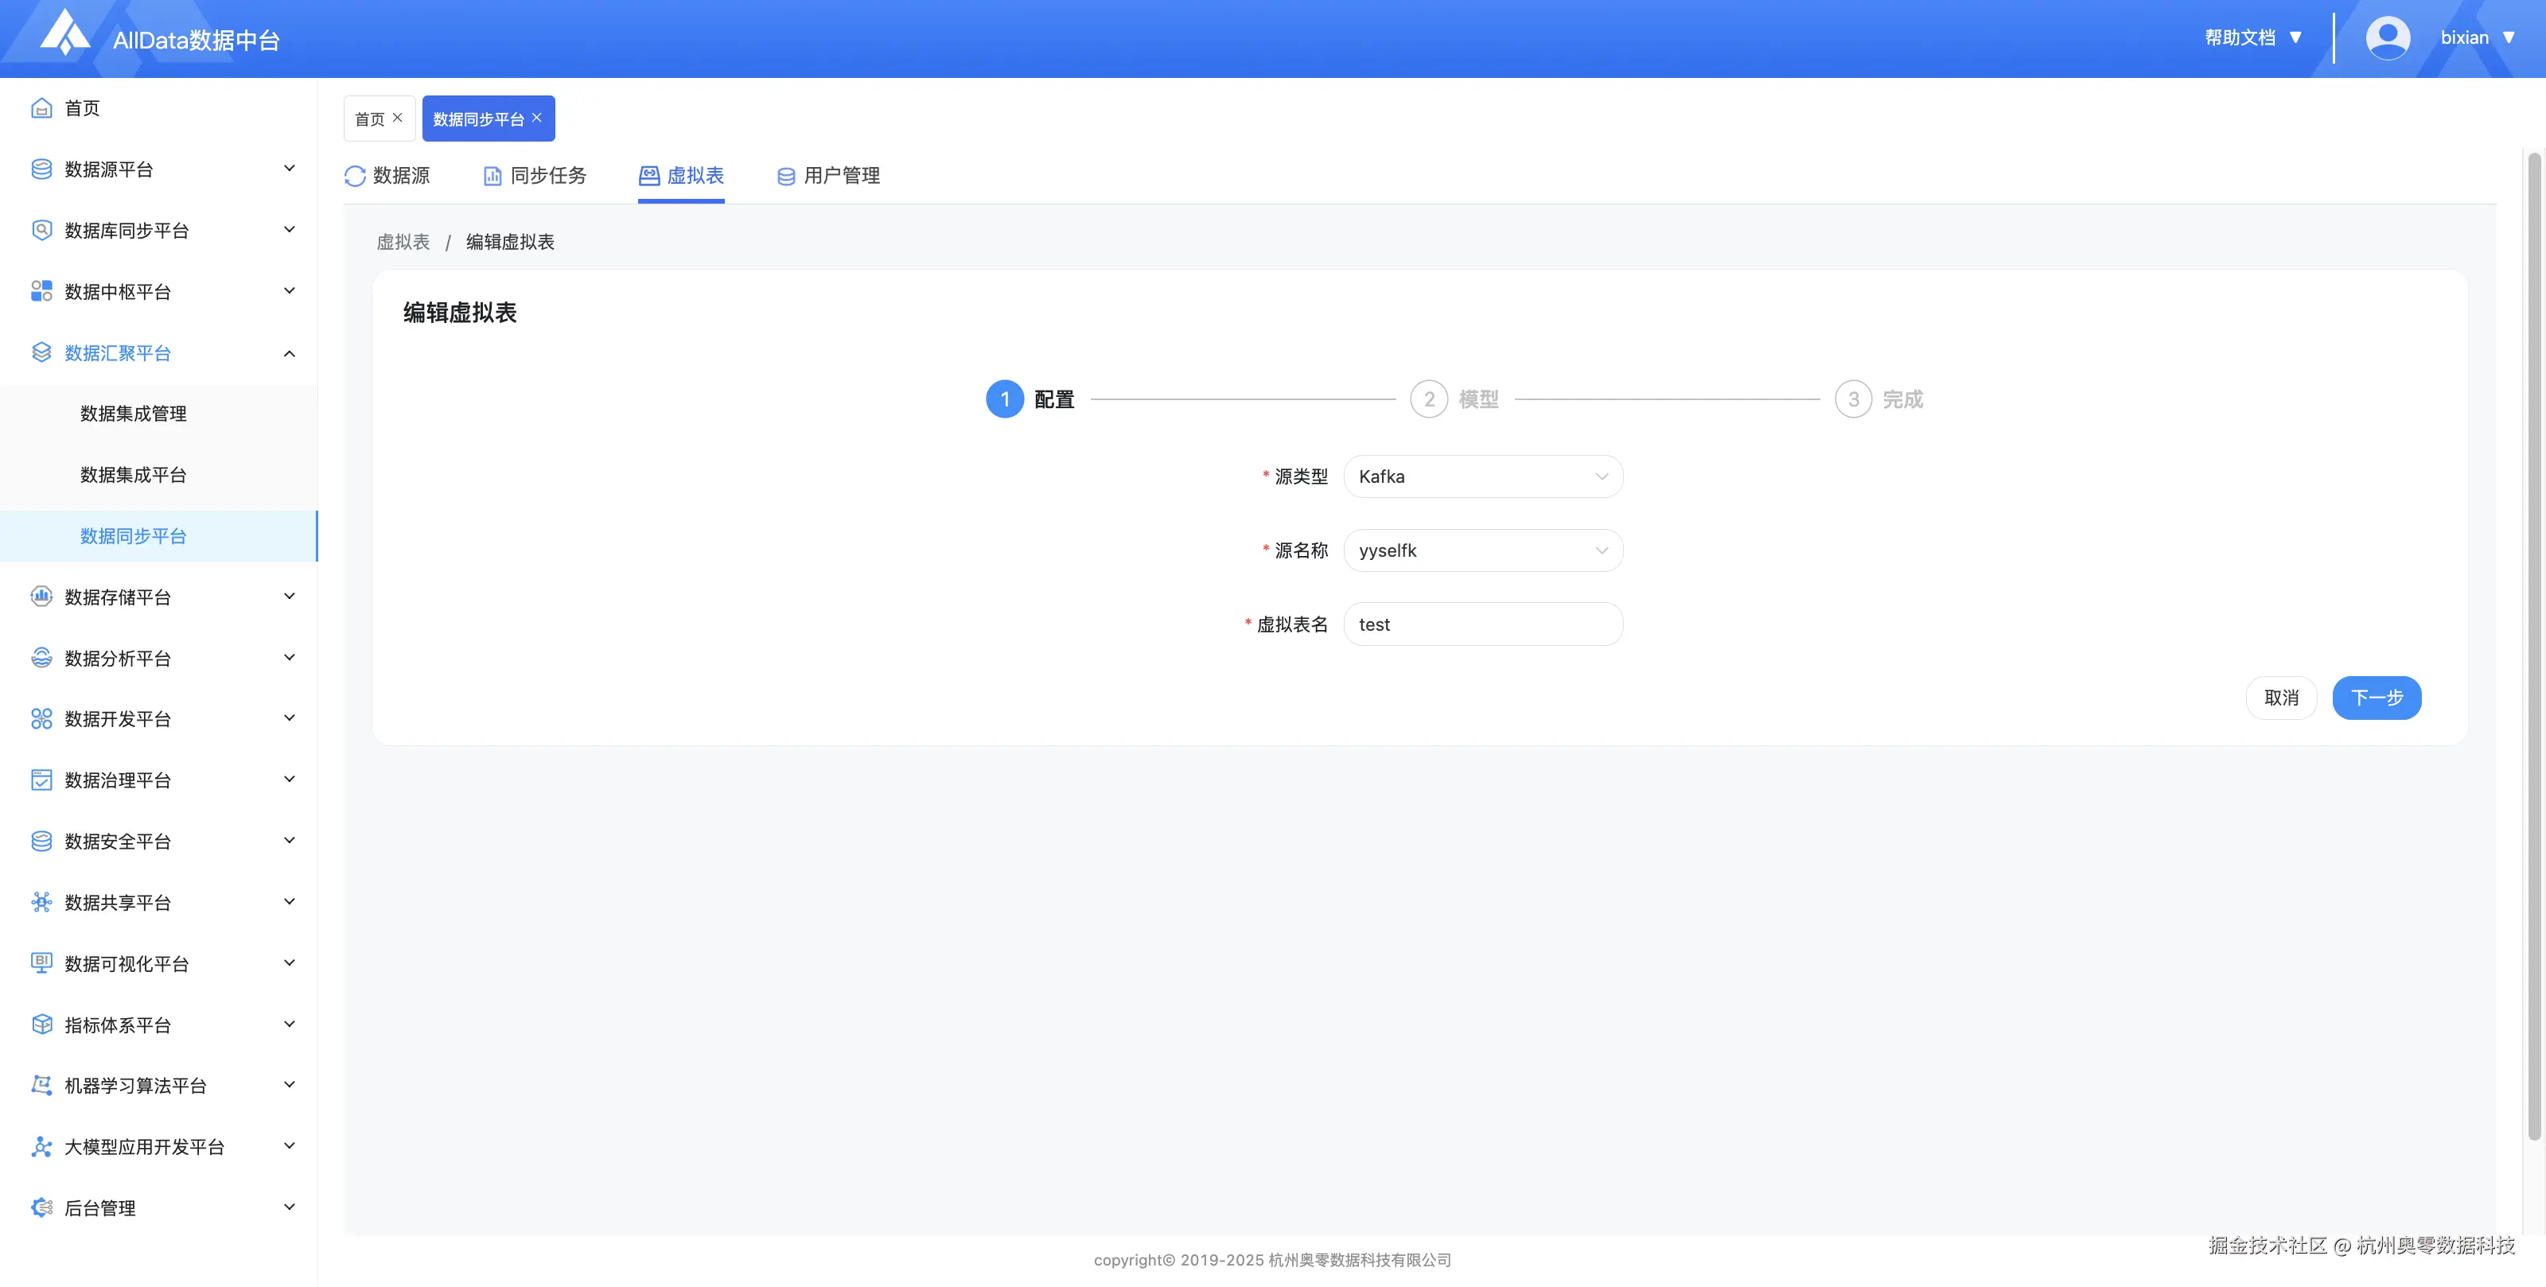Open the 源类型 Kafka dropdown
Image resolution: width=2546 pixels, height=1287 pixels.
(x=1482, y=476)
